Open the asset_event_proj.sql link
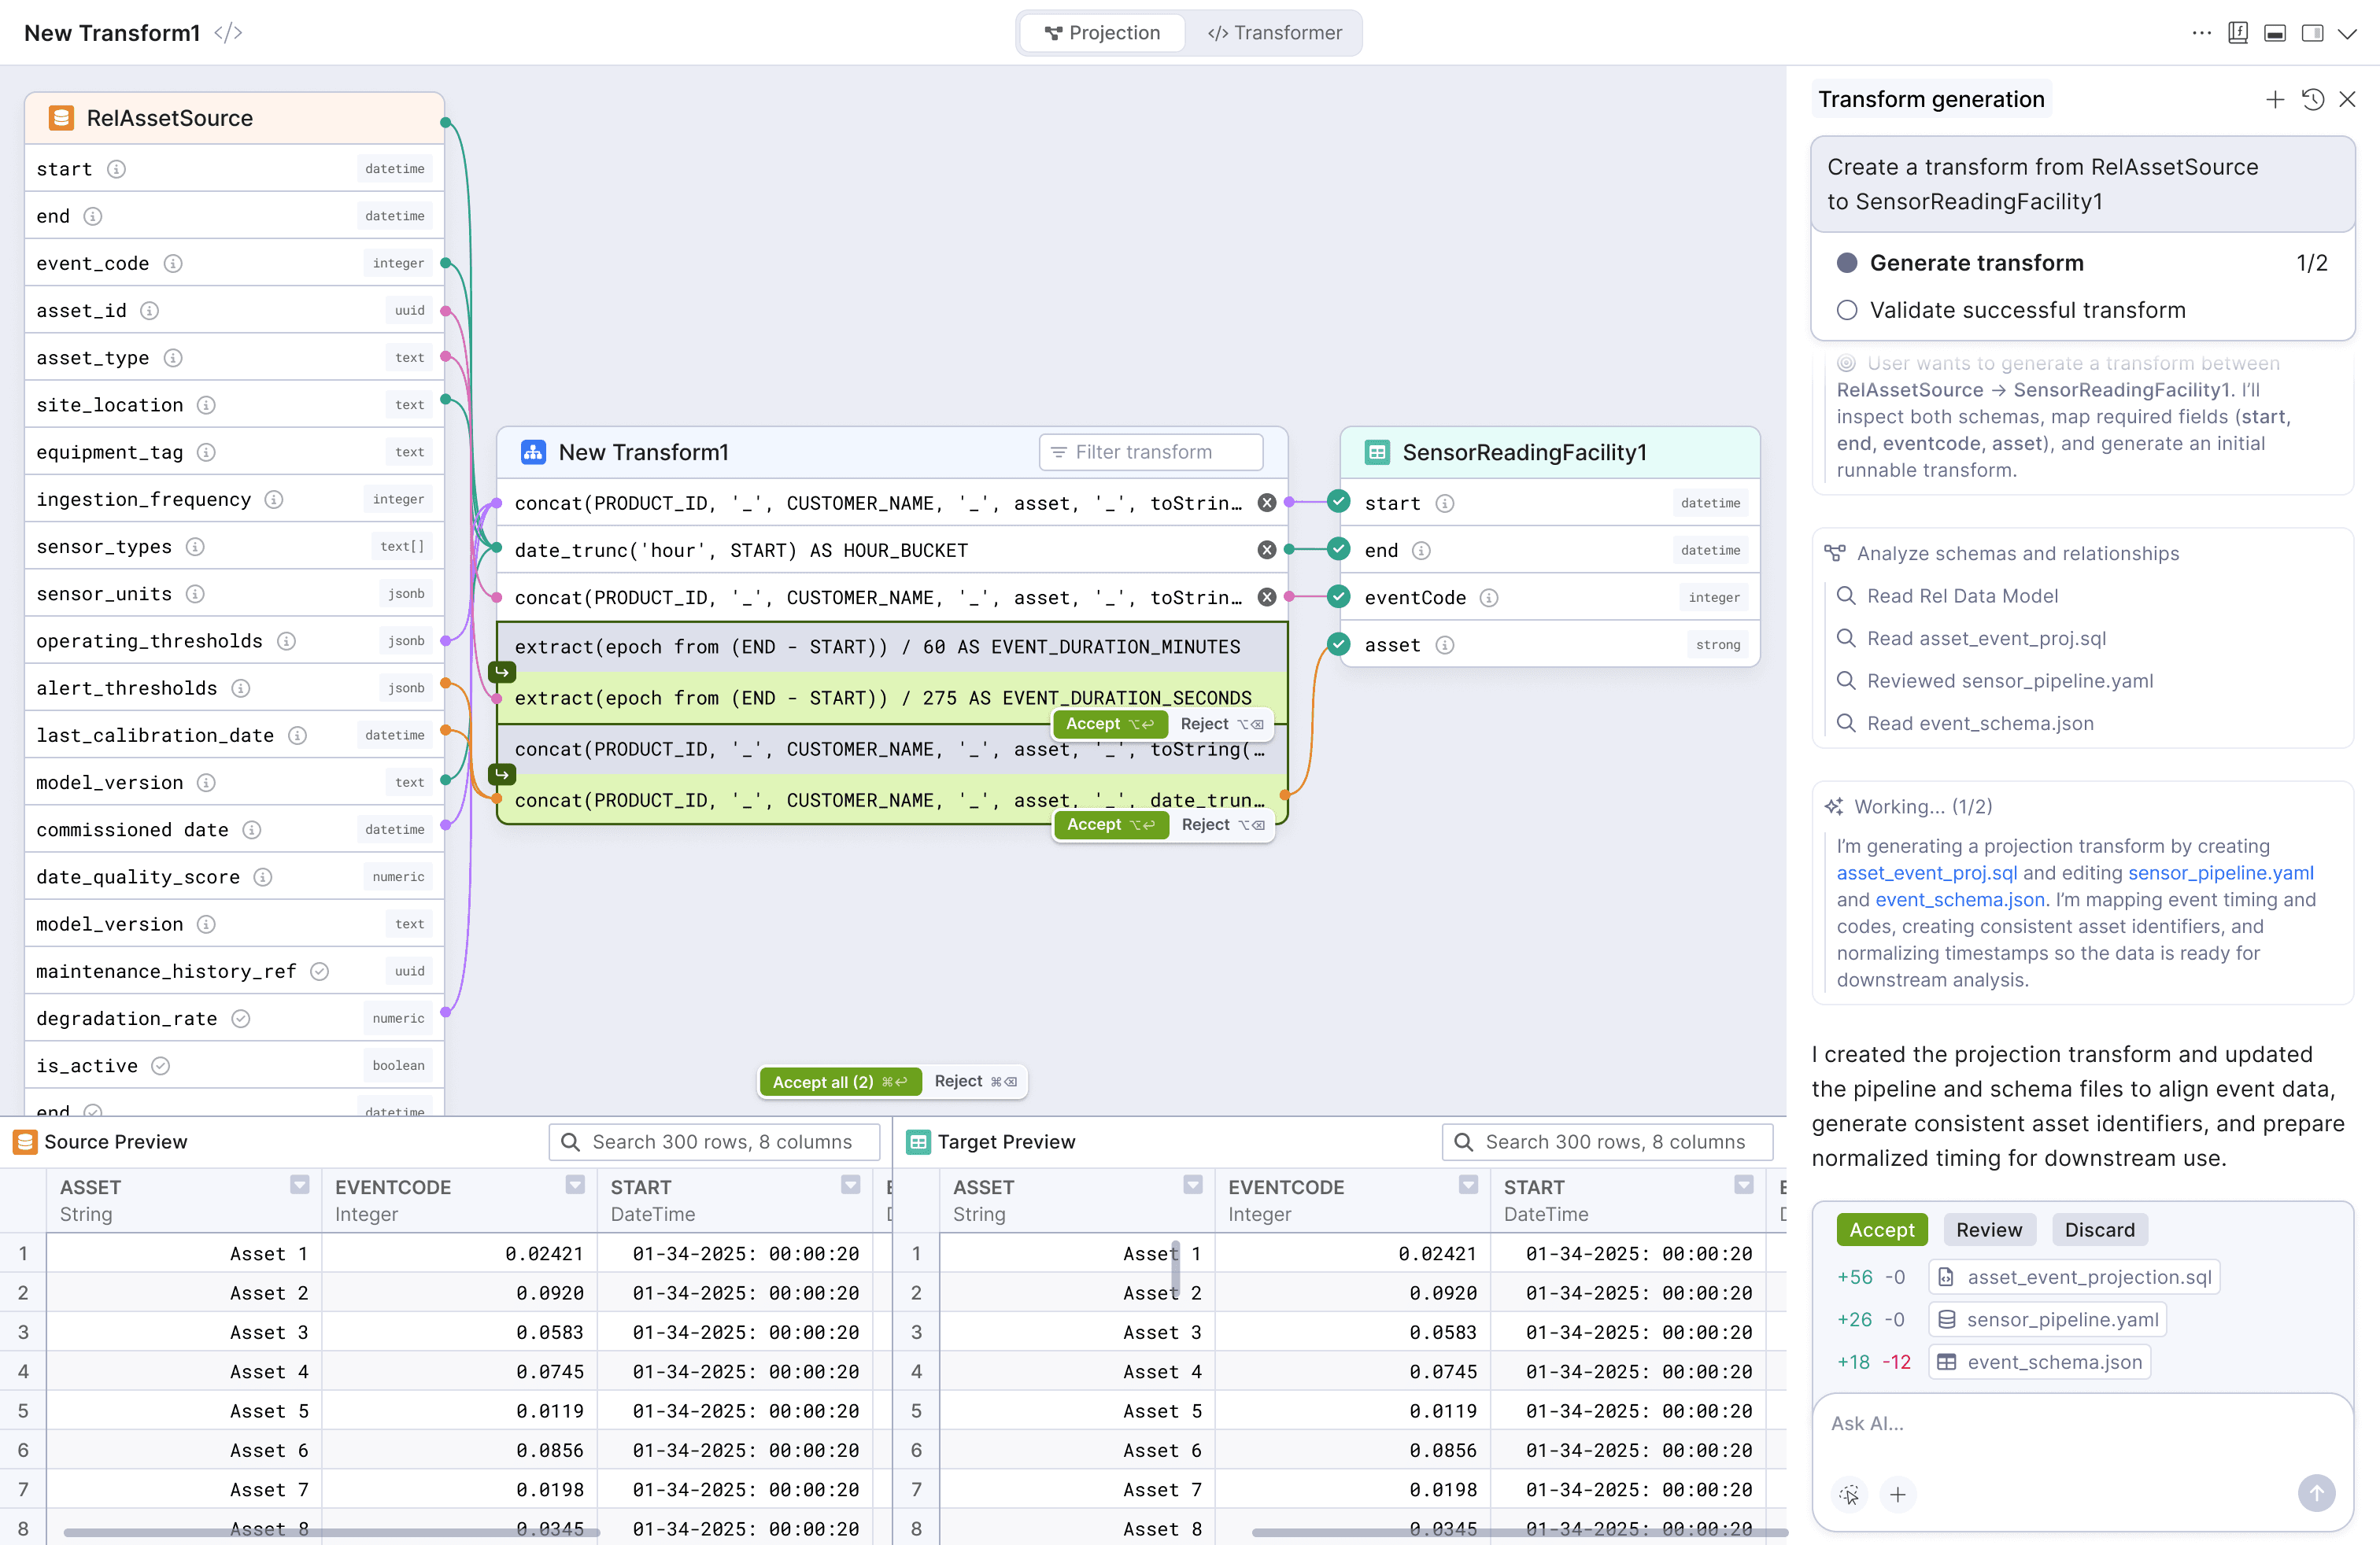 pos(1926,872)
